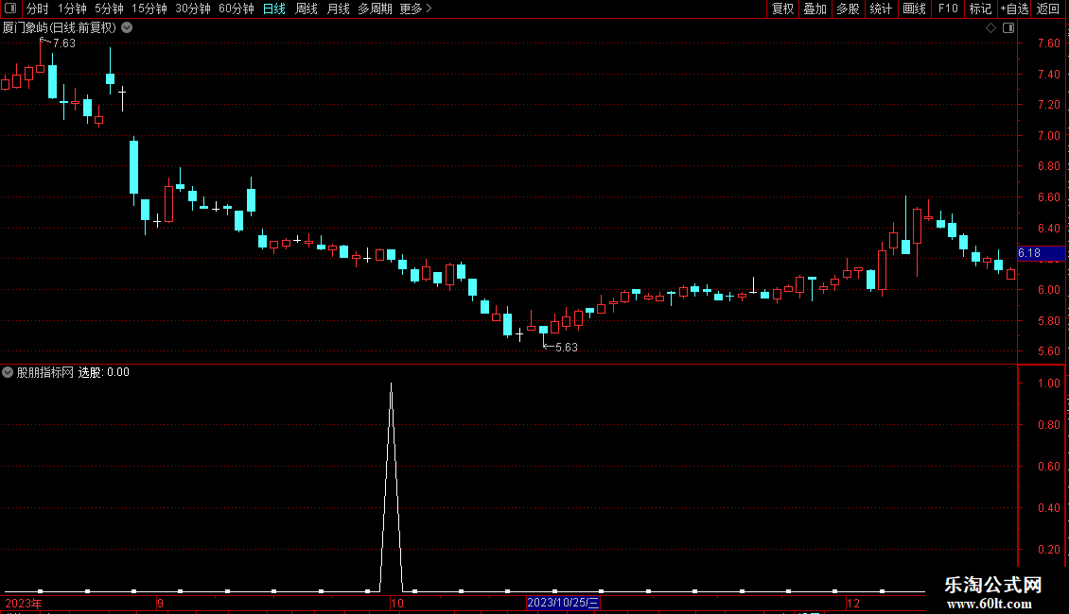The height and width of the screenshot is (614, 1069).
Task: Switch to 5分钟 period
Action: pyautogui.click(x=109, y=9)
